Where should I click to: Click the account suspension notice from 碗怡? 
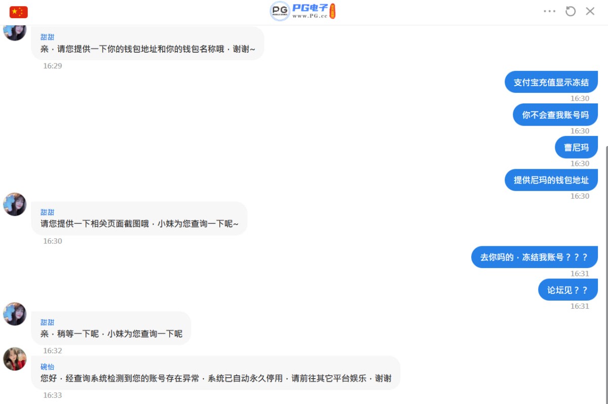coord(215,377)
